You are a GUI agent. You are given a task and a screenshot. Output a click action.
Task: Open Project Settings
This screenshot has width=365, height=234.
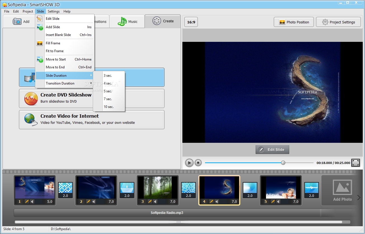click(338, 22)
